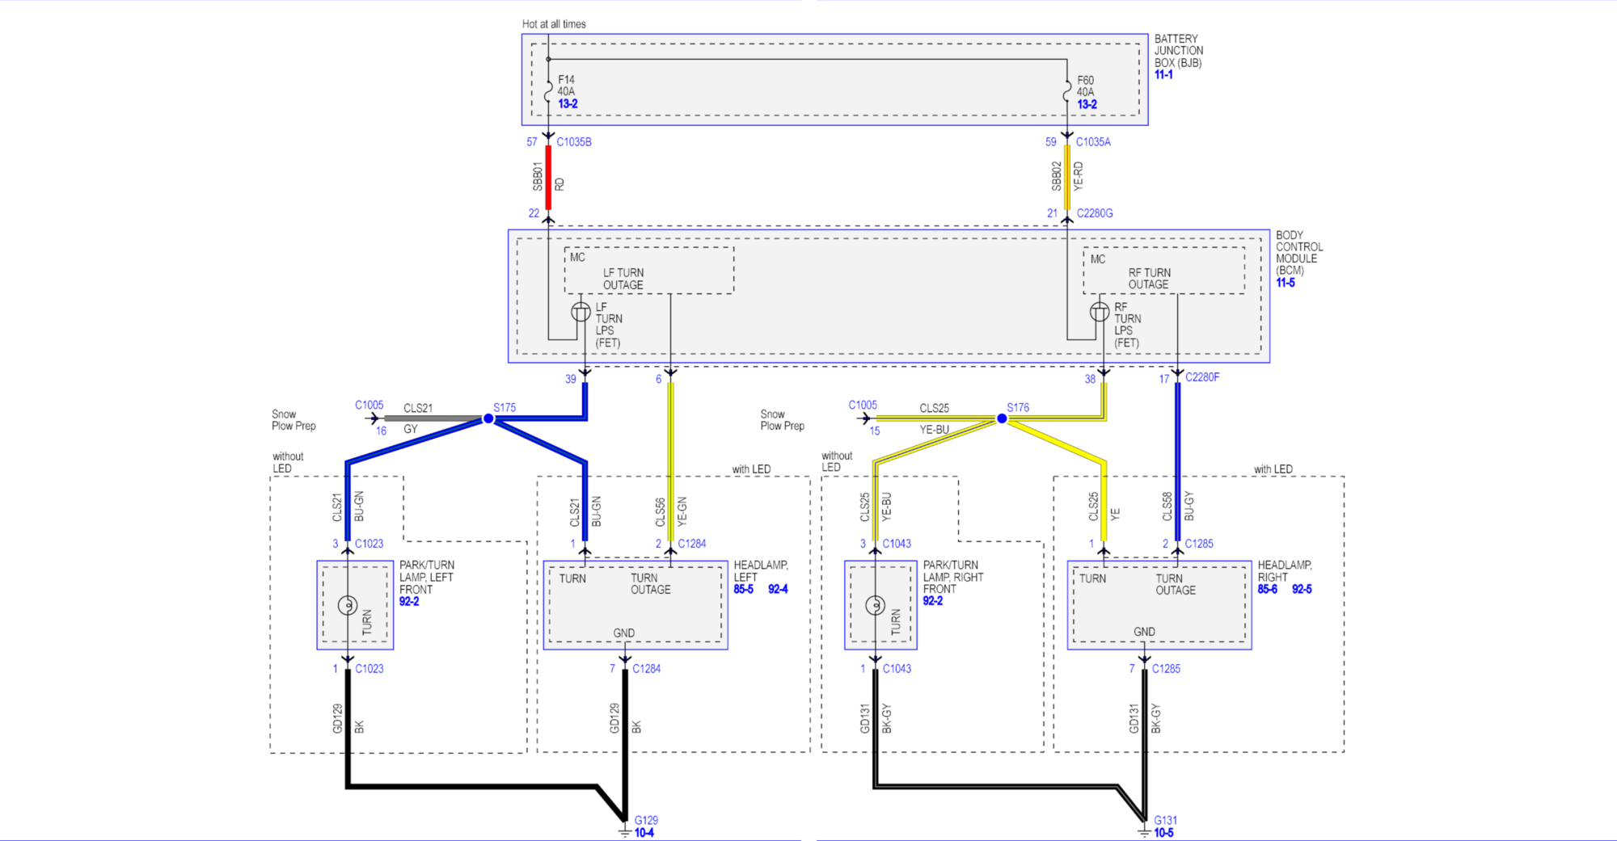Viewport: 1617px width, 841px height.
Task: Select the S175 splice dot
Action: [488, 418]
